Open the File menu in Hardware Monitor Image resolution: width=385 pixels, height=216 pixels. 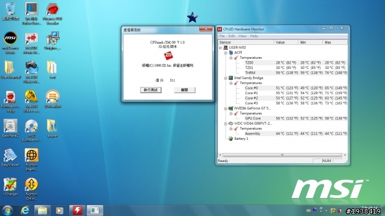[222, 36]
